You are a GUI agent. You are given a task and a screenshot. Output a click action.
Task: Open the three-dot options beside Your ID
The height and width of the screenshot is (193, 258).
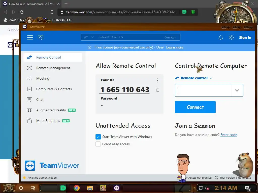(x=157, y=80)
